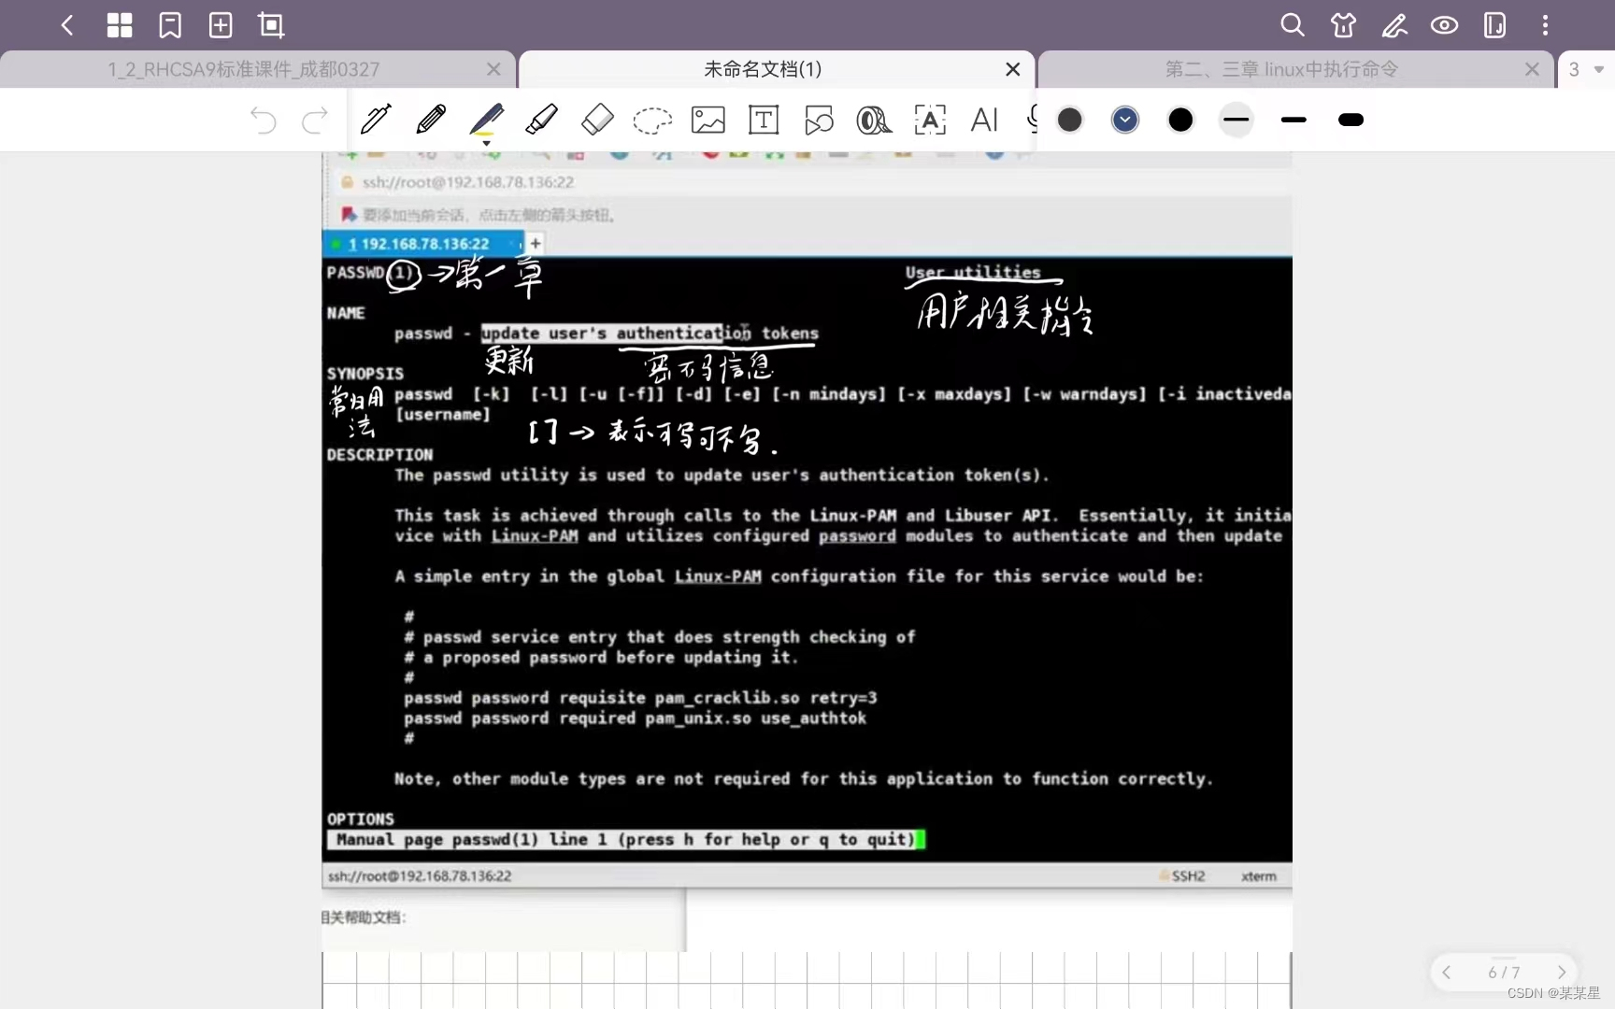The image size is (1615, 1009).
Task: Open the AI assistant tool
Action: point(984,120)
